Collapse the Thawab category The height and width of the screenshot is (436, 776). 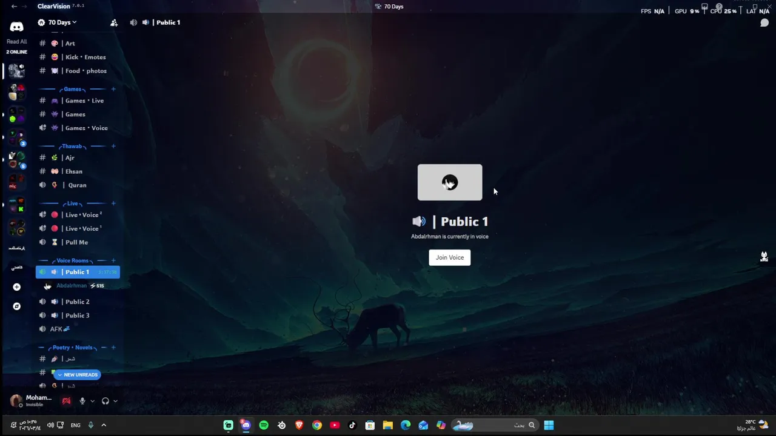(72, 146)
